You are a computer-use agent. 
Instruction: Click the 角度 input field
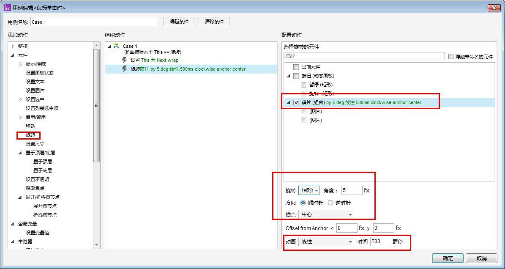tap(352, 190)
